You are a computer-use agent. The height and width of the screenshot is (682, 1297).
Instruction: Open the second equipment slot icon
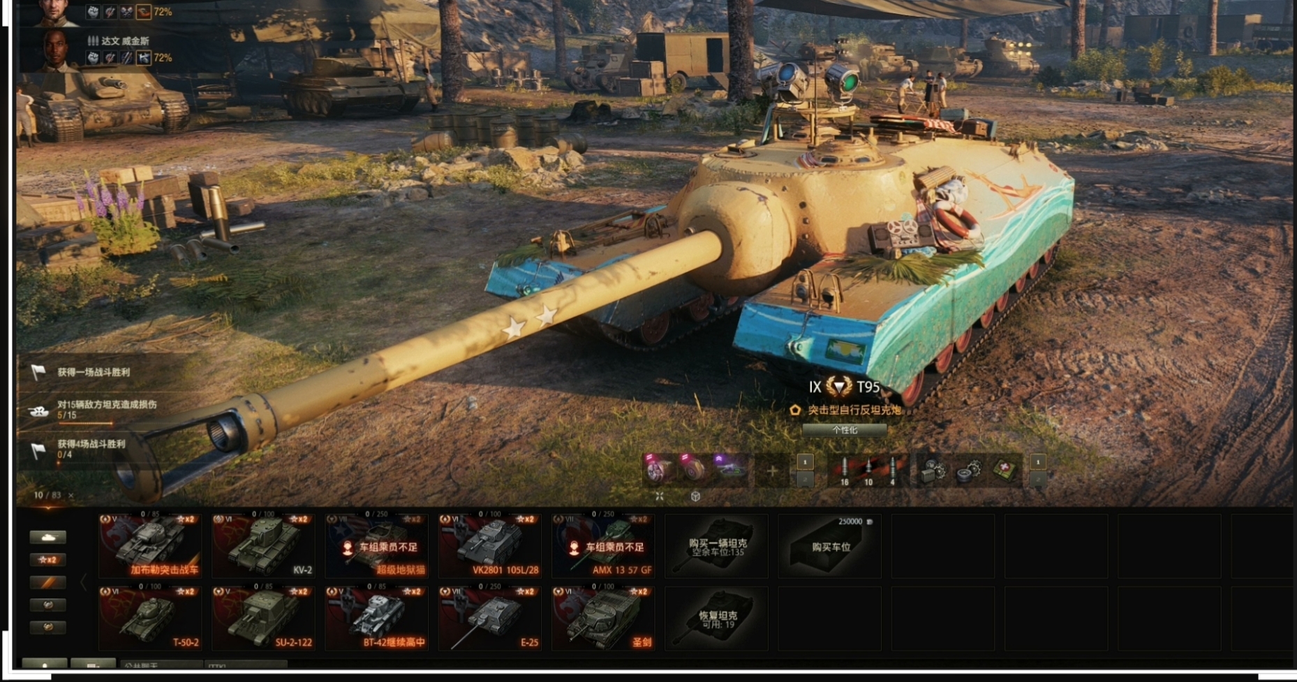coord(693,469)
